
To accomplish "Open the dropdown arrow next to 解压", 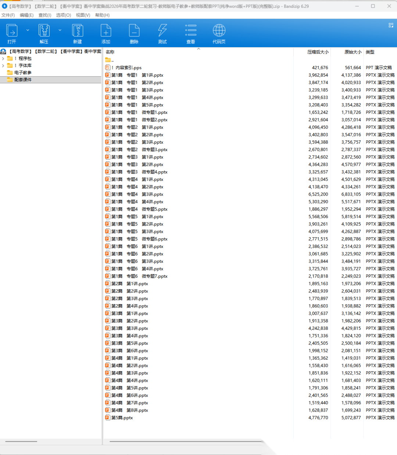I will (60, 30).
